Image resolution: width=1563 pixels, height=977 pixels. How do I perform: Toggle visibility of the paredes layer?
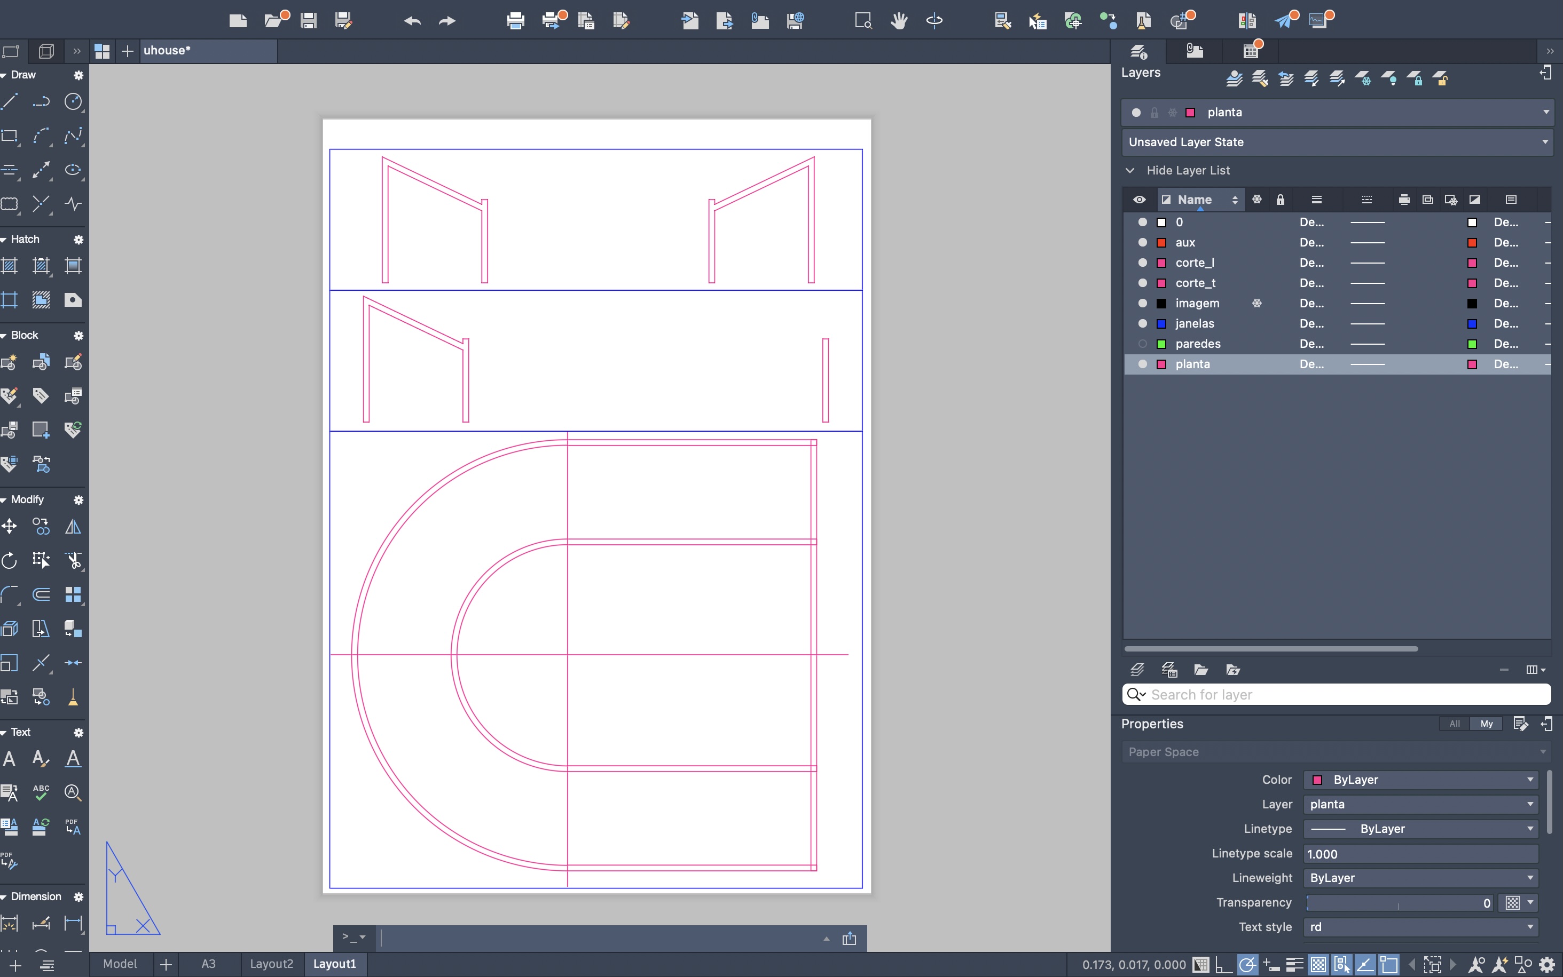1142,344
